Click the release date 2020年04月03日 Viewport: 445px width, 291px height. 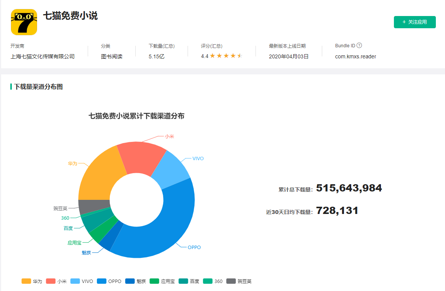289,56
